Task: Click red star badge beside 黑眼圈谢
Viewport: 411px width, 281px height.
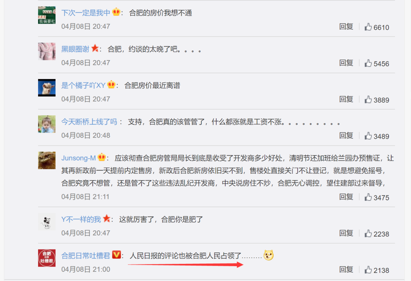Action: (95, 48)
